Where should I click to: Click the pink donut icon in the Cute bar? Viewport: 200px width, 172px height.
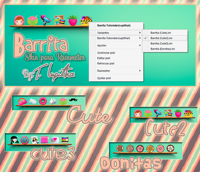[43, 101]
